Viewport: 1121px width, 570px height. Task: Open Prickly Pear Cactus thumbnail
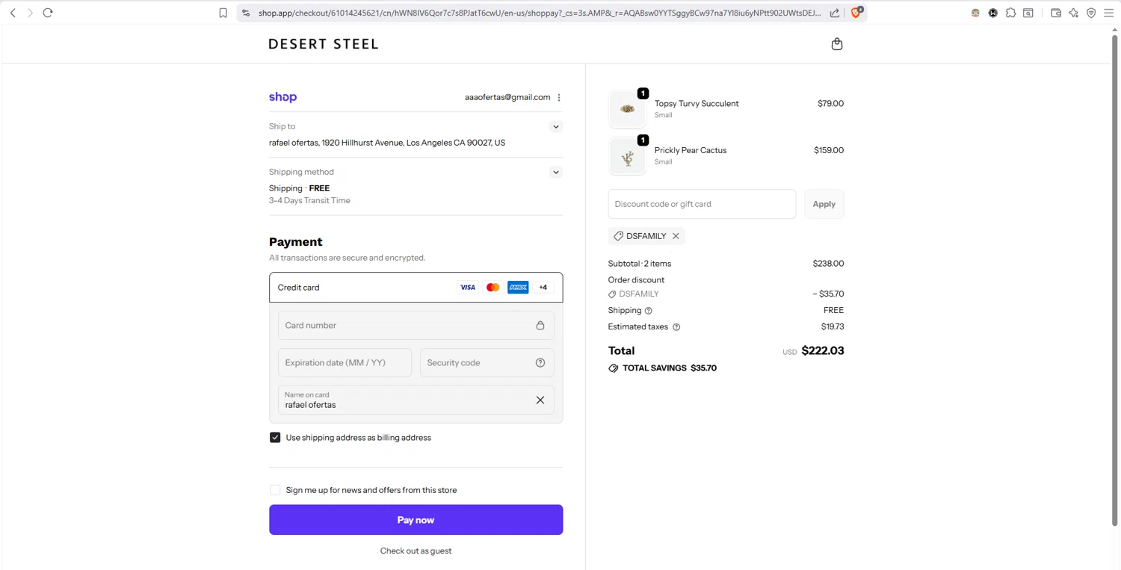(x=627, y=156)
